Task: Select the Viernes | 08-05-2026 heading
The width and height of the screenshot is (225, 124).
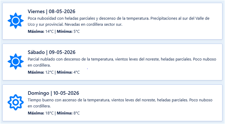Action: point(52,11)
